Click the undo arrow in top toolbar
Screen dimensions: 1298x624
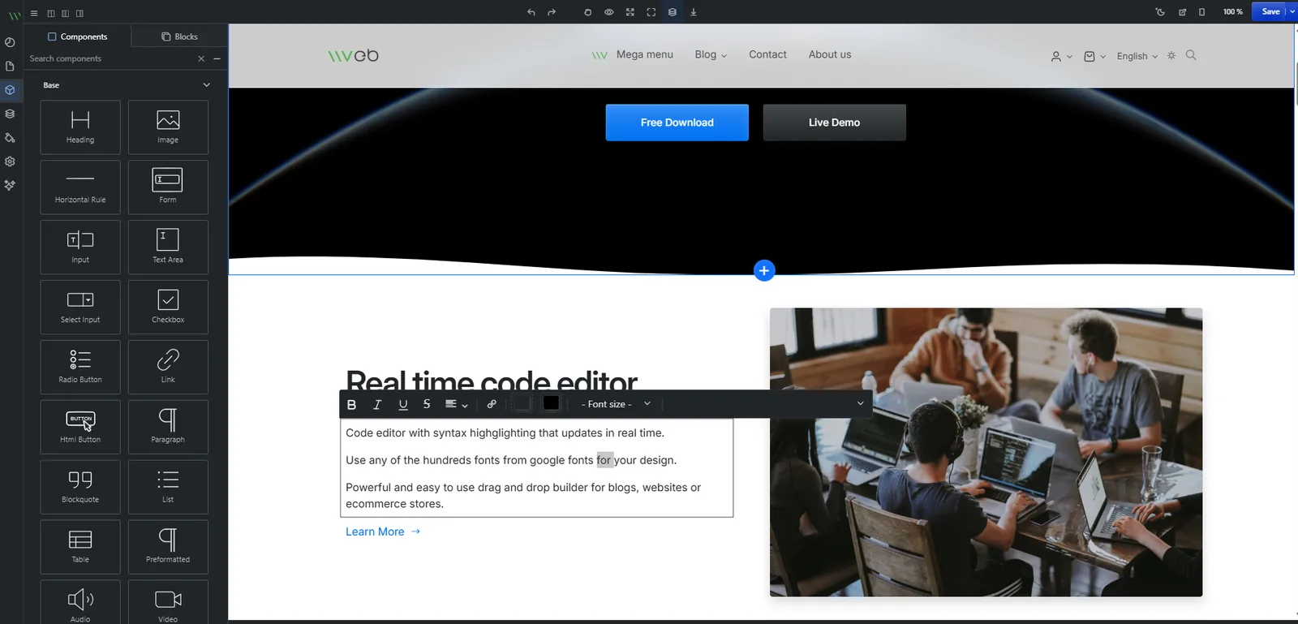[x=531, y=12]
